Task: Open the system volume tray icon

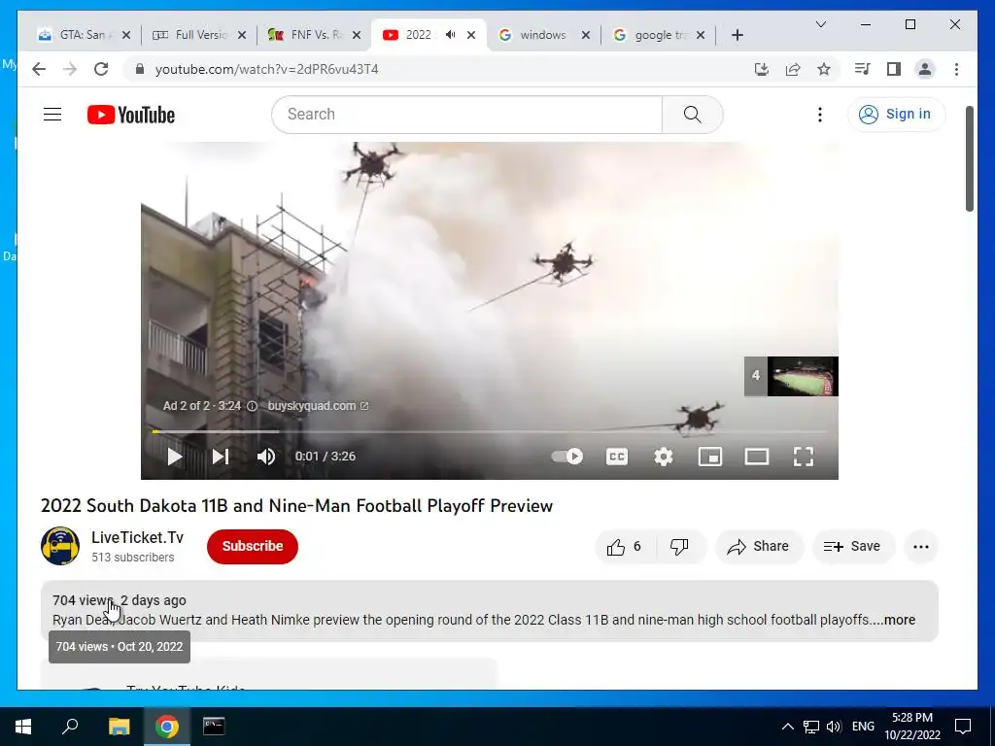Action: tap(834, 727)
